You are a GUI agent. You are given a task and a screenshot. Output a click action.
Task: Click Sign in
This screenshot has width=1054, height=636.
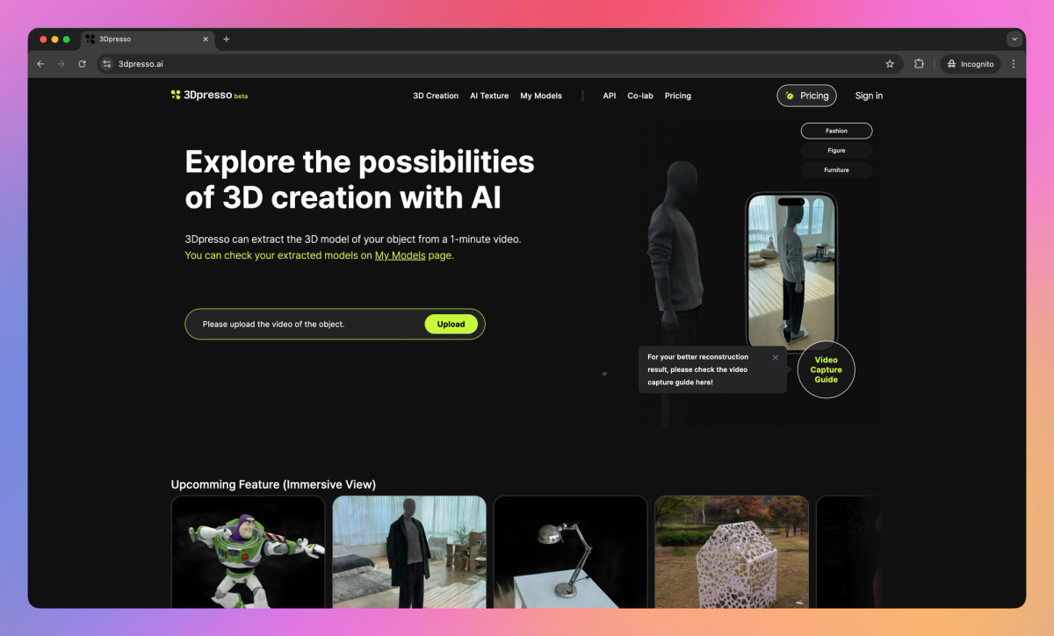[x=869, y=96]
